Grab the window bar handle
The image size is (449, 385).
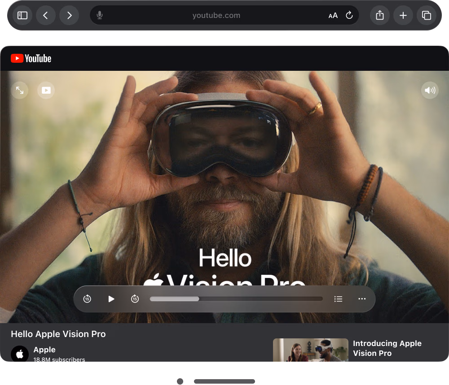point(224,381)
